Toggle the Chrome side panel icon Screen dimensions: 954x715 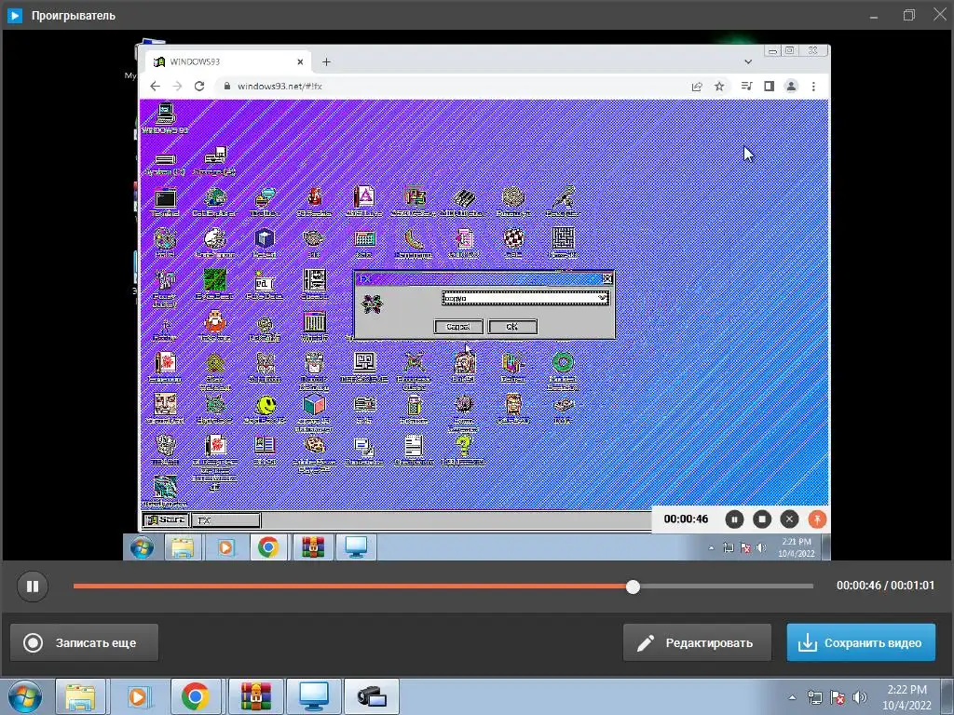769,87
